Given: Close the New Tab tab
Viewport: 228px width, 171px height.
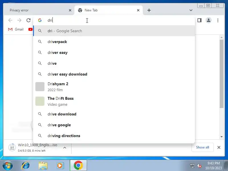Looking at the screenshot, I should [x=138, y=10].
